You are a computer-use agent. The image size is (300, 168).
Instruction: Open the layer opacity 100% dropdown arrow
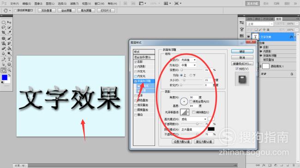[297, 23]
